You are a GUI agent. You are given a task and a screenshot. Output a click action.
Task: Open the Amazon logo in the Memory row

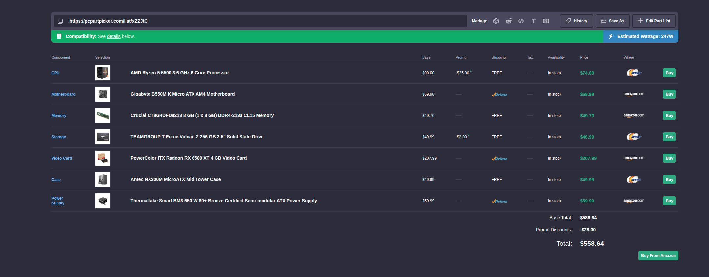pos(634,116)
